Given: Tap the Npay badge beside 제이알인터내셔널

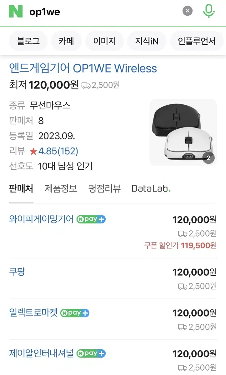Looking at the screenshot, I should click(x=91, y=353).
